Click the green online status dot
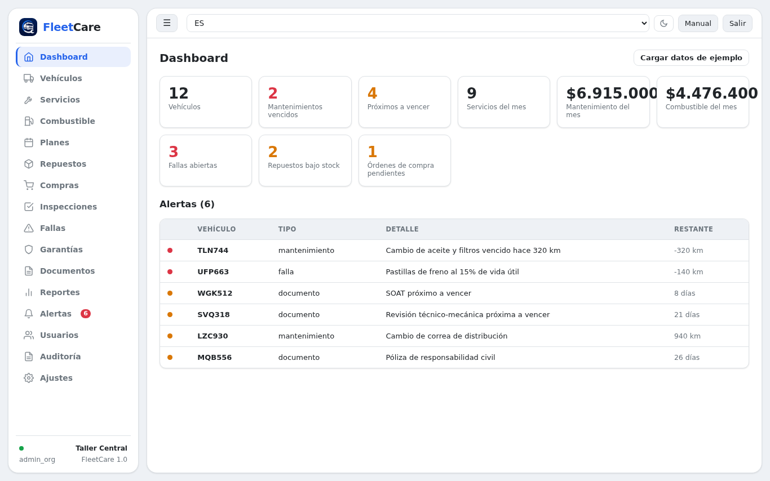Image resolution: width=770 pixels, height=481 pixels. [21, 448]
